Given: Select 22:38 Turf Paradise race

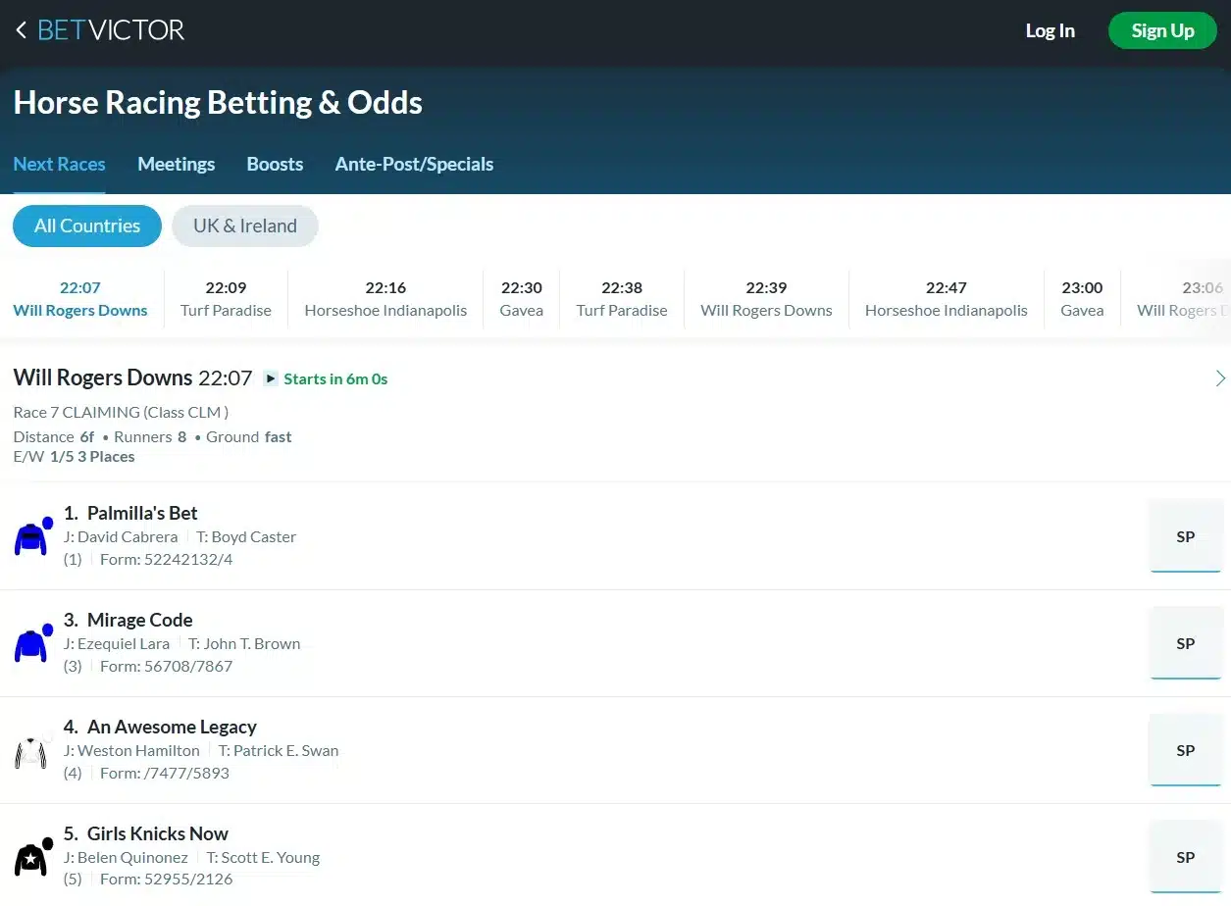Looking at the screenshot, I should click(x=622, y=299).
